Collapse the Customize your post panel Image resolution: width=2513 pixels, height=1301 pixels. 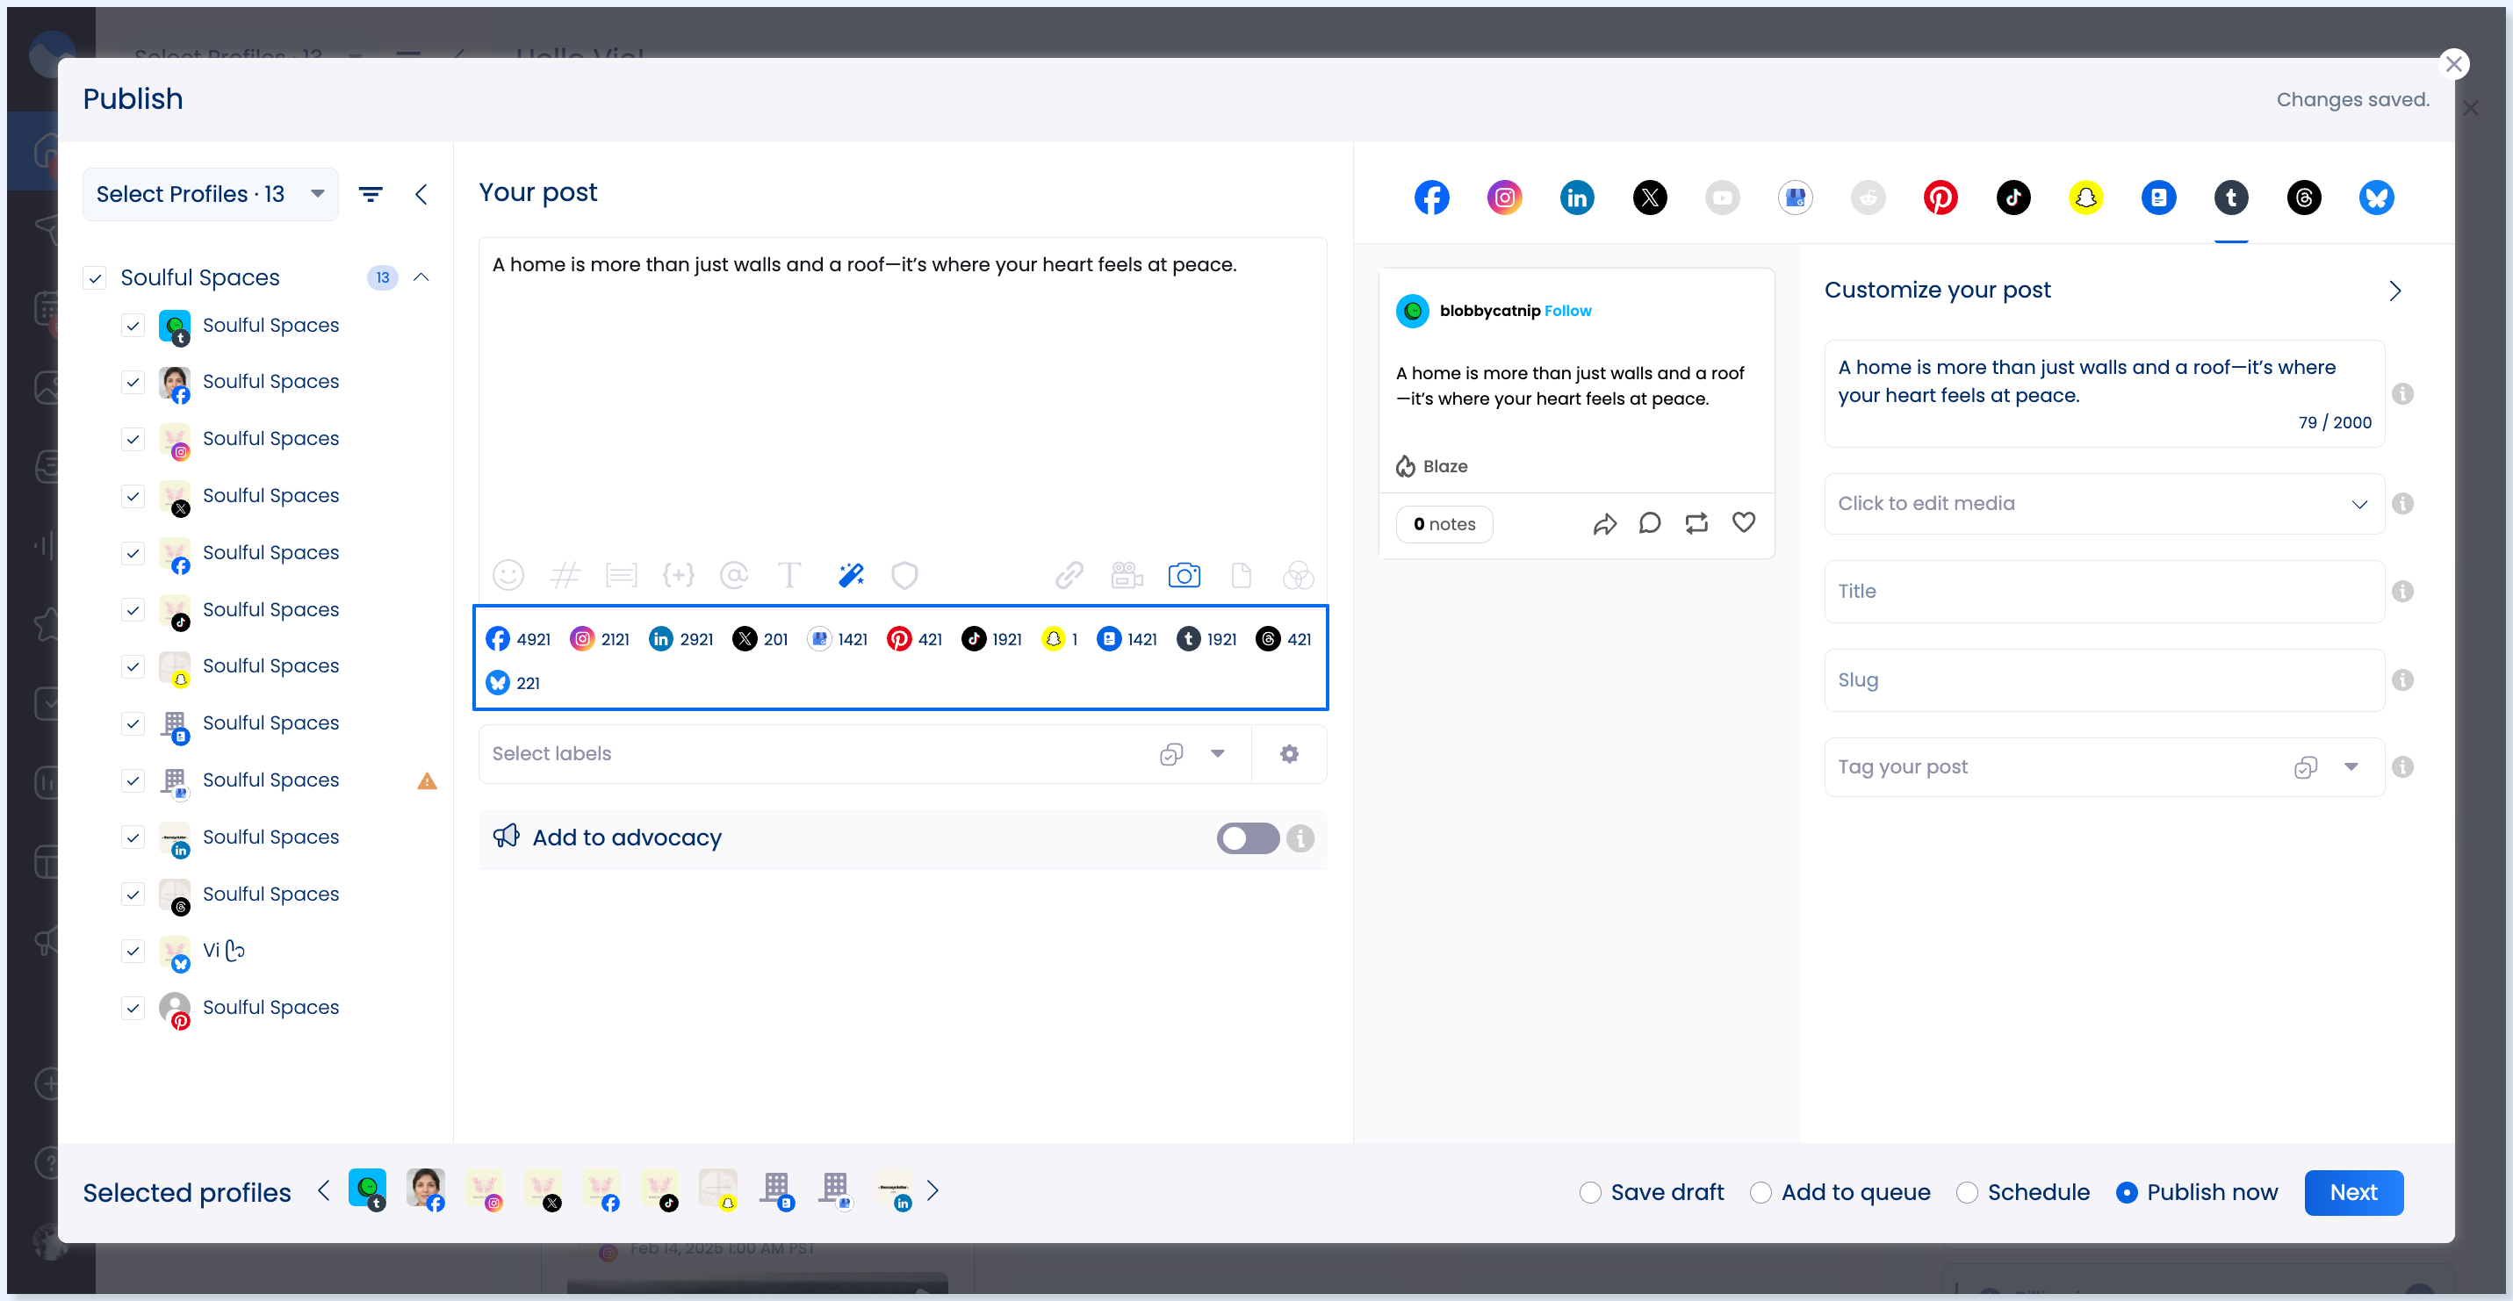(2395, 291)
